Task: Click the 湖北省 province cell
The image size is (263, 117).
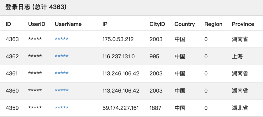Action: click(240, 108)
